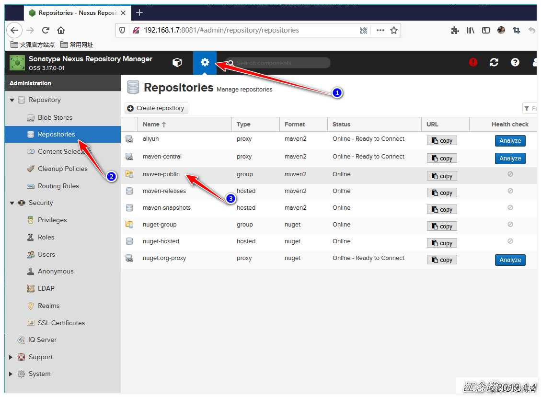Open the 常用网址 bookmarks folder
The width and height of the screenshot is (541, 397).
coord(77,45)
